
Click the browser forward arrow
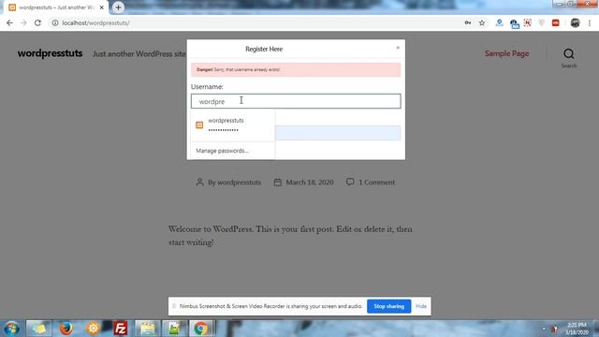point(23,22)
